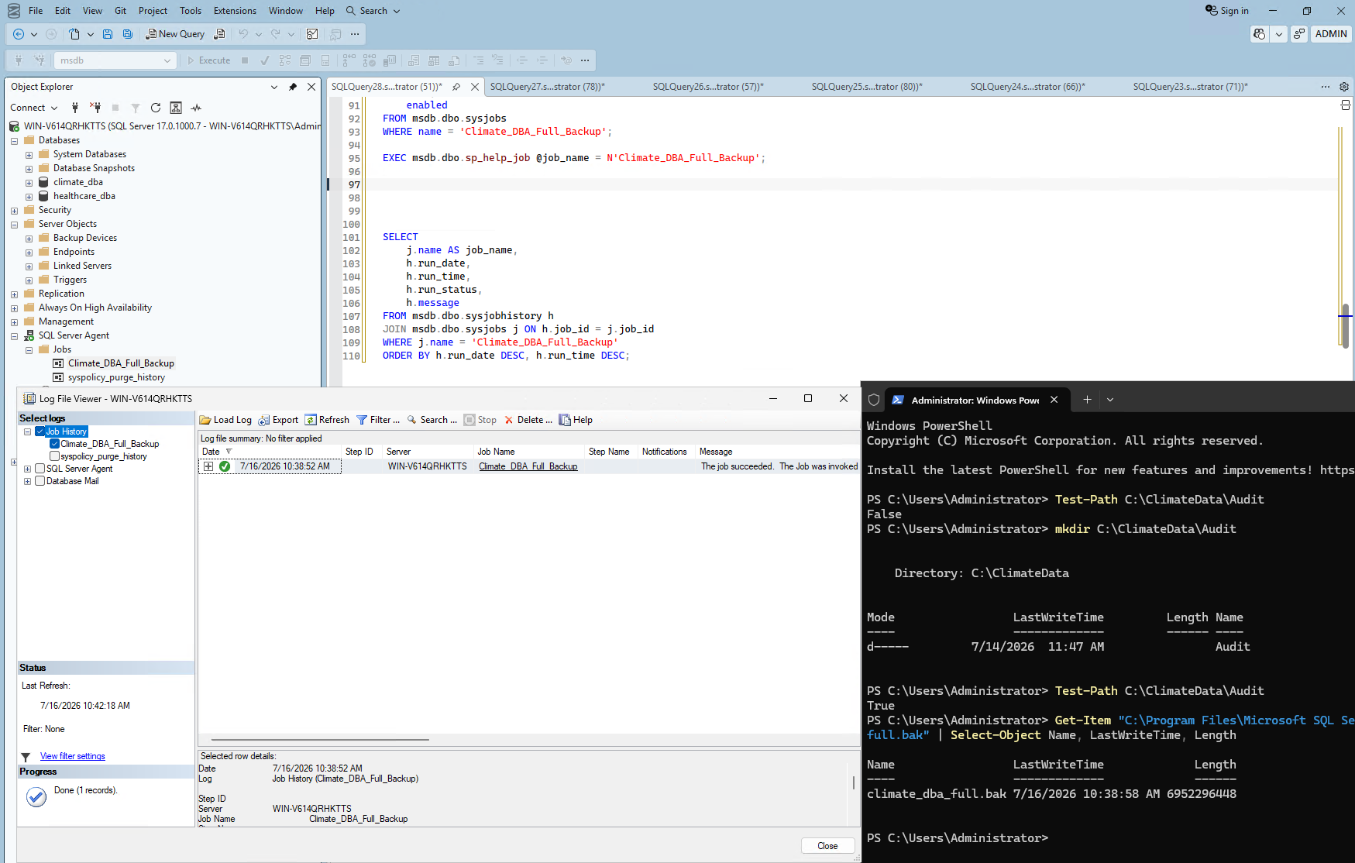Click the feedback icon left of ADMIN
This screenshot has width=1355, height=863.
coord(1299,34)
